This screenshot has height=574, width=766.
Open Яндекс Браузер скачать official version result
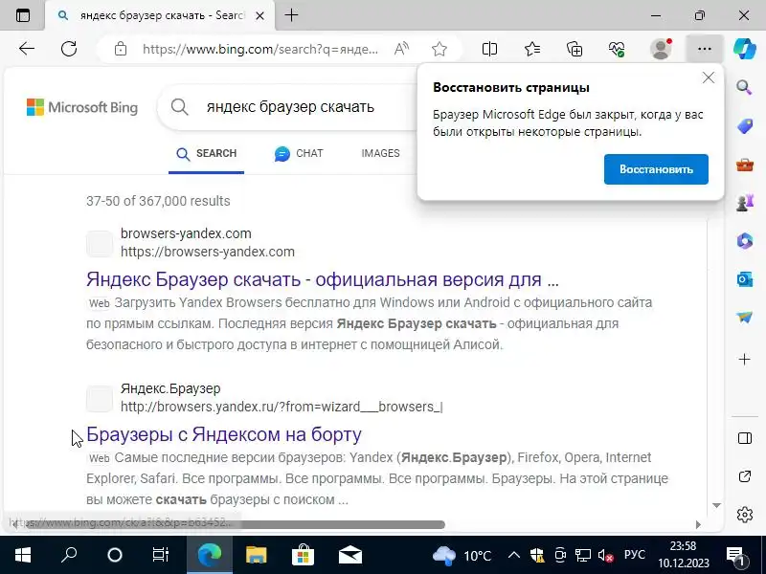coord(323,279)
